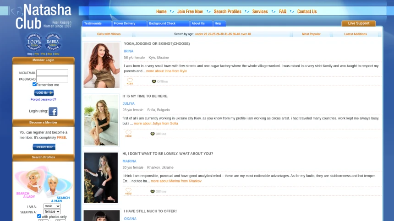Screen dimensions: 394x221
Task: Click the Offline status icon for Irina
Action: click(x=154, y=81)
